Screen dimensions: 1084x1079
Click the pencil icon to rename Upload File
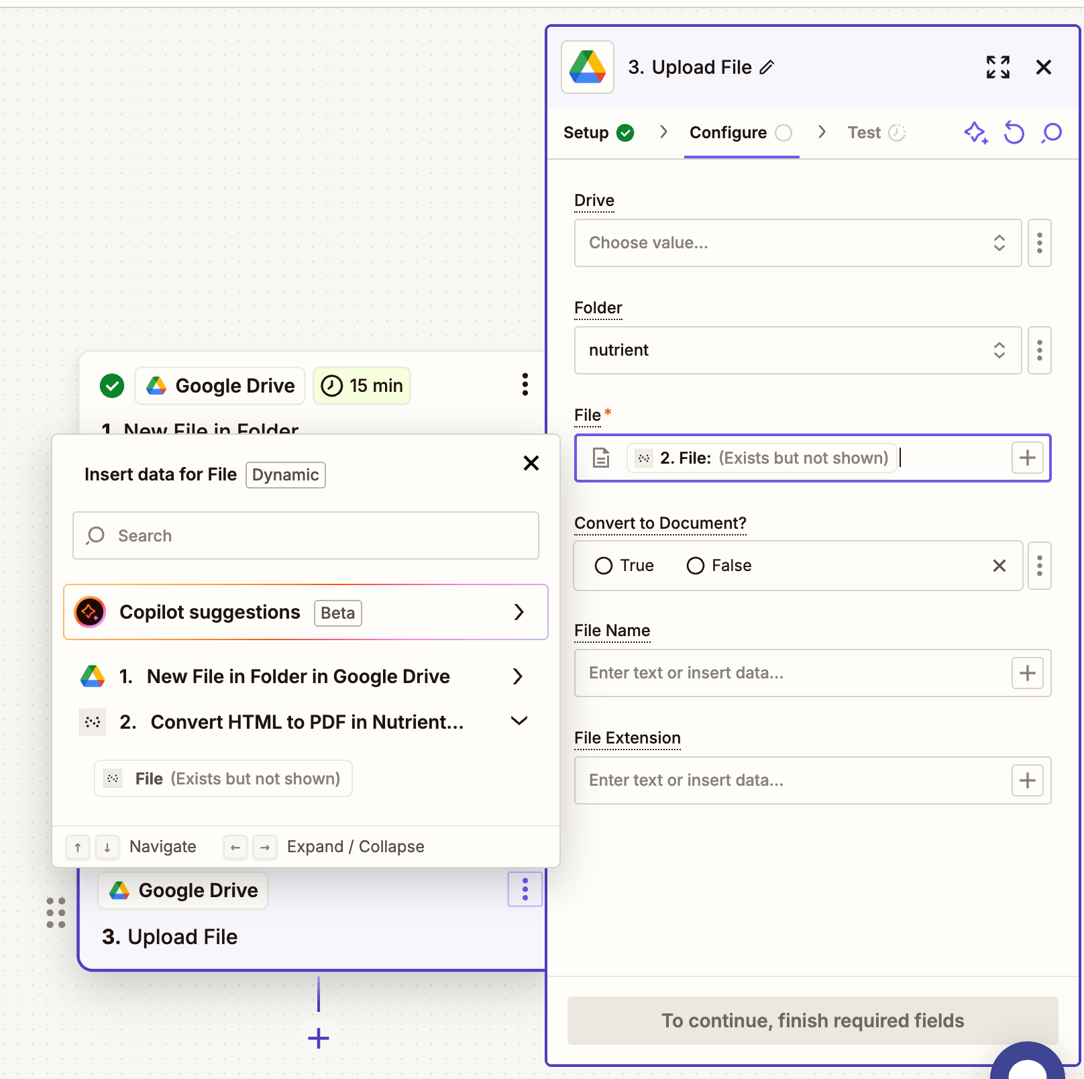767,67
